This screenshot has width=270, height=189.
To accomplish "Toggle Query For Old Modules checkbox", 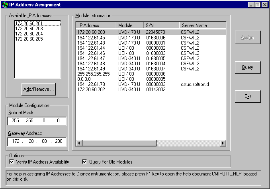I will 84,162.
